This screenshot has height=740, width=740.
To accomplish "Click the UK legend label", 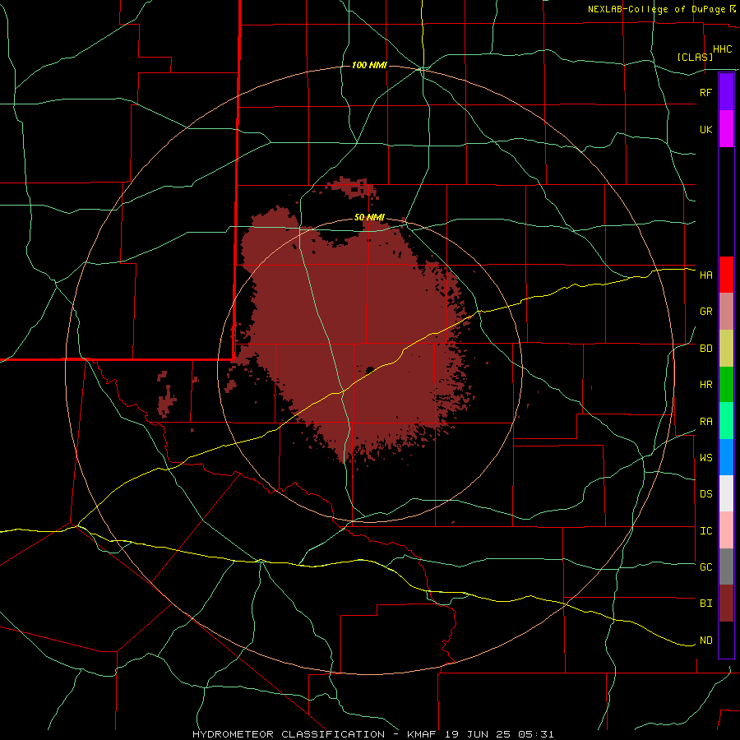I will [705, 129].
